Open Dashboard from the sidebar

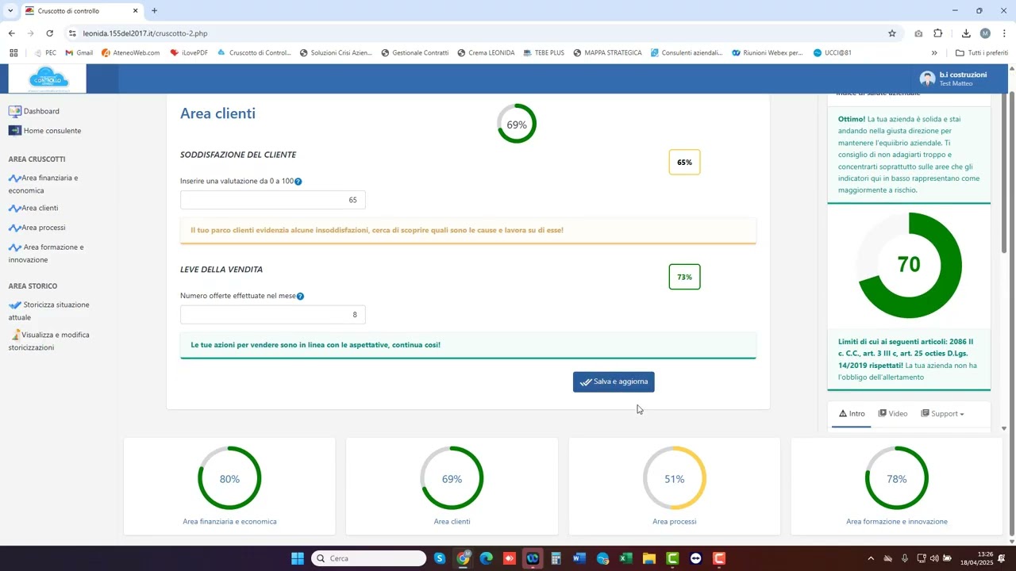[x=40, y=112]
